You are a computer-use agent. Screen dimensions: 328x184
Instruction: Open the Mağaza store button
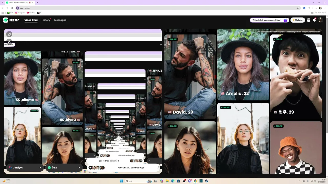298,20
